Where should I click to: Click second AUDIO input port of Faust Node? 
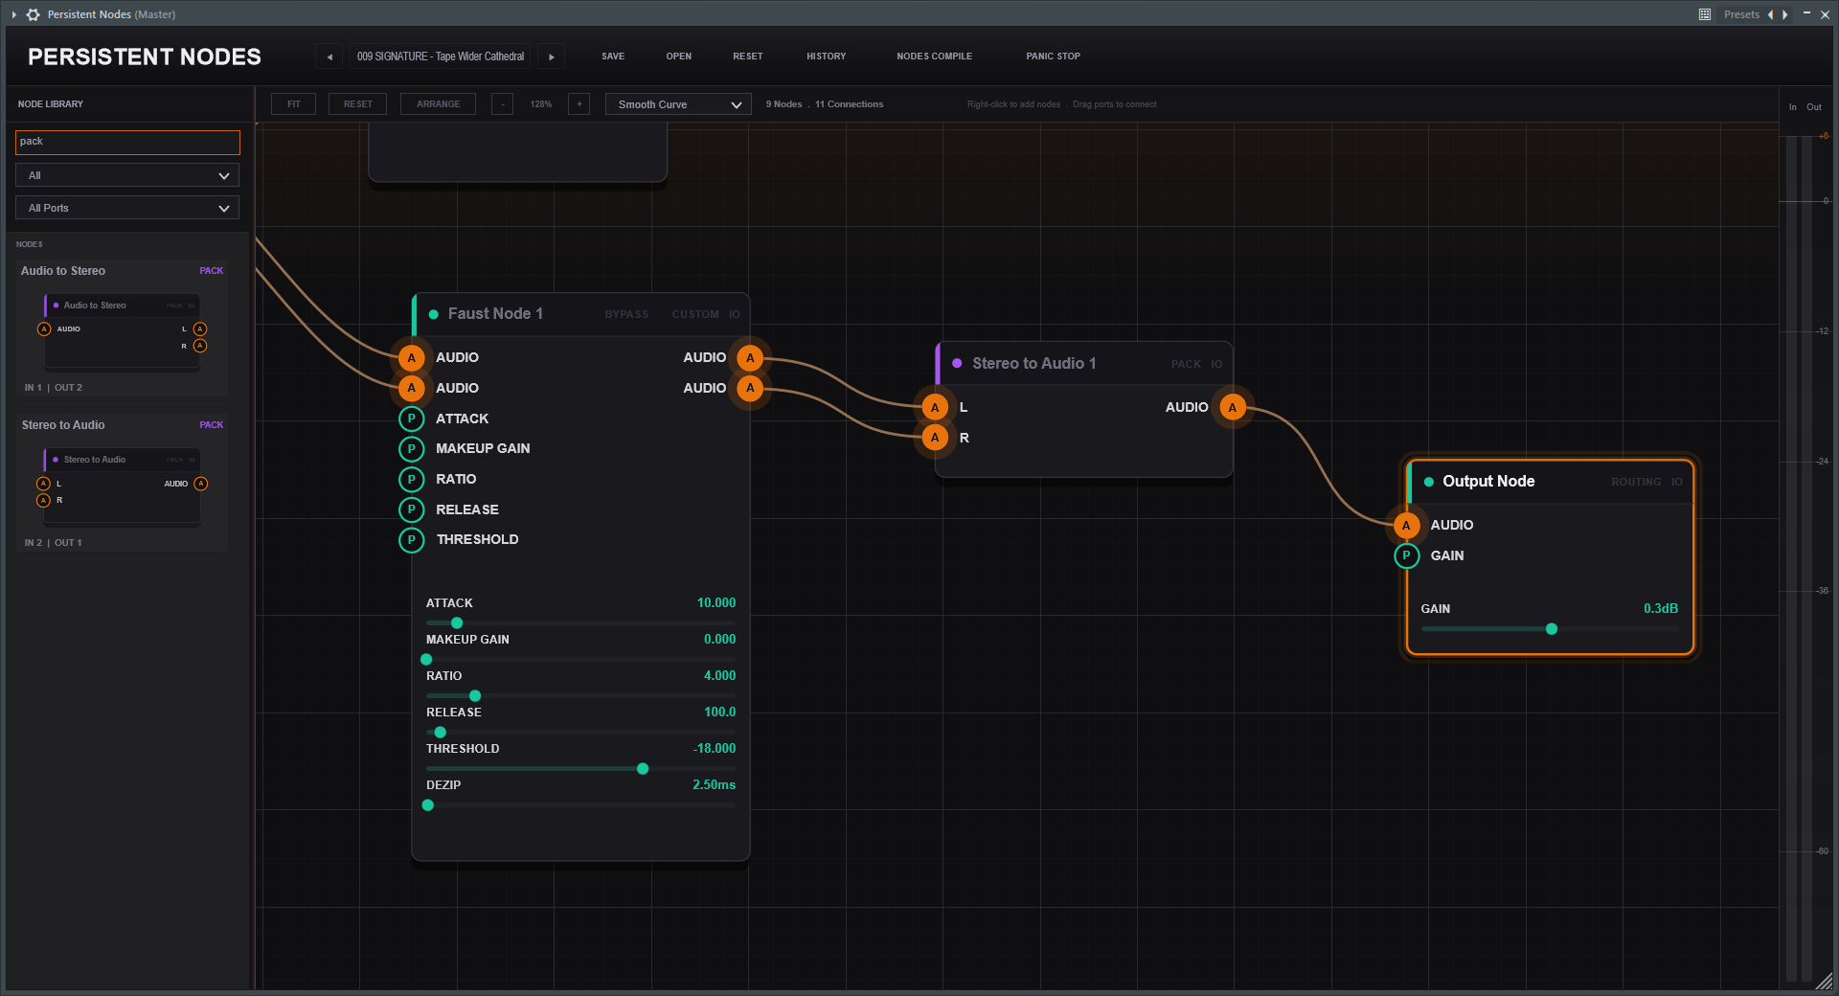412,388
